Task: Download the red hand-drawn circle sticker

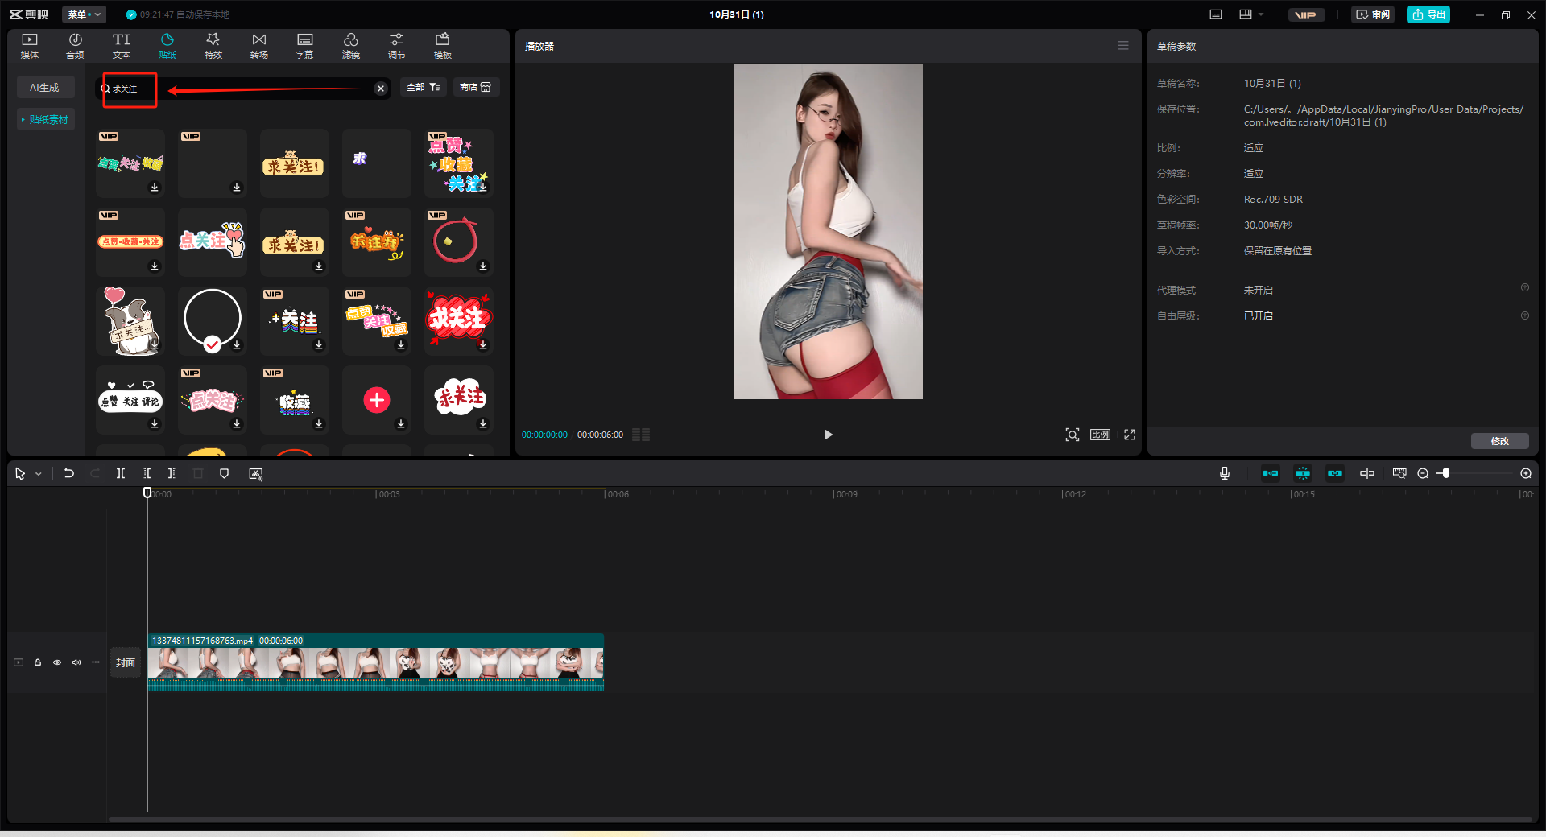Action: click(483, 266)
